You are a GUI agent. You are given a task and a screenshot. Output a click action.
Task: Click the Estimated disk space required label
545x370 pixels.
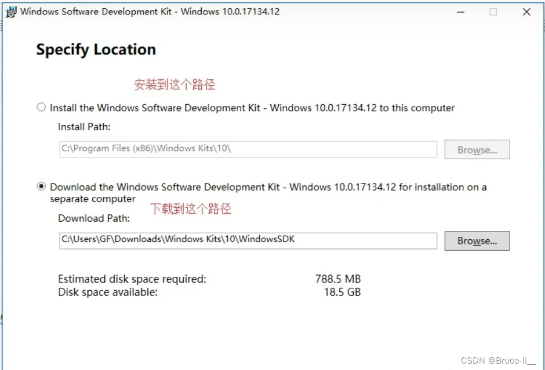click(x=132, y=279)
